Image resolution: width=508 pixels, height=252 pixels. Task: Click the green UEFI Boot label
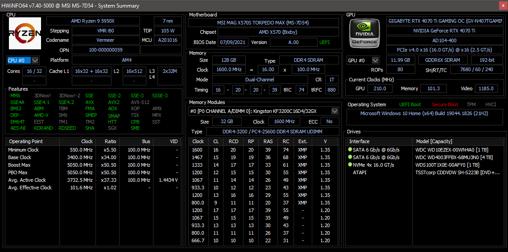(x=410, y=104)
